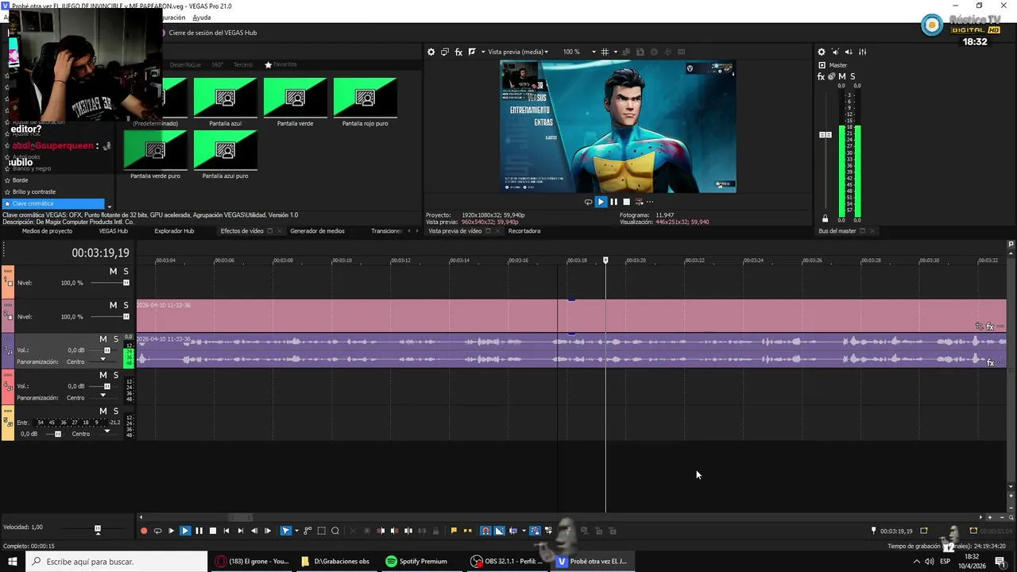Open the edit tool dropdown arrow

coord(296,531)
